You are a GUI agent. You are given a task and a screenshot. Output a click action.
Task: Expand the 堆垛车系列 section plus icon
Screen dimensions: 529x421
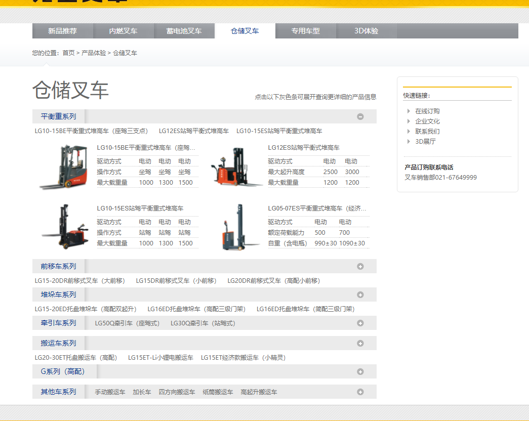click(x=360, y=295)
